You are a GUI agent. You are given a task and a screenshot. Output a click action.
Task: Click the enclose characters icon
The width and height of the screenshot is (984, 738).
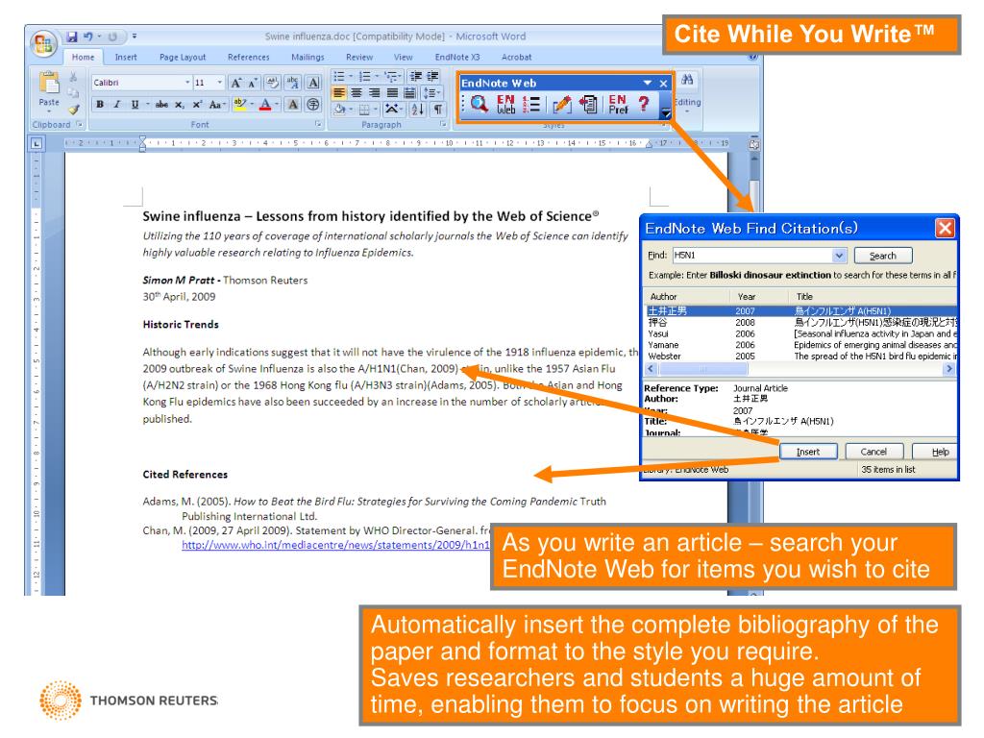tap(313, 105)
